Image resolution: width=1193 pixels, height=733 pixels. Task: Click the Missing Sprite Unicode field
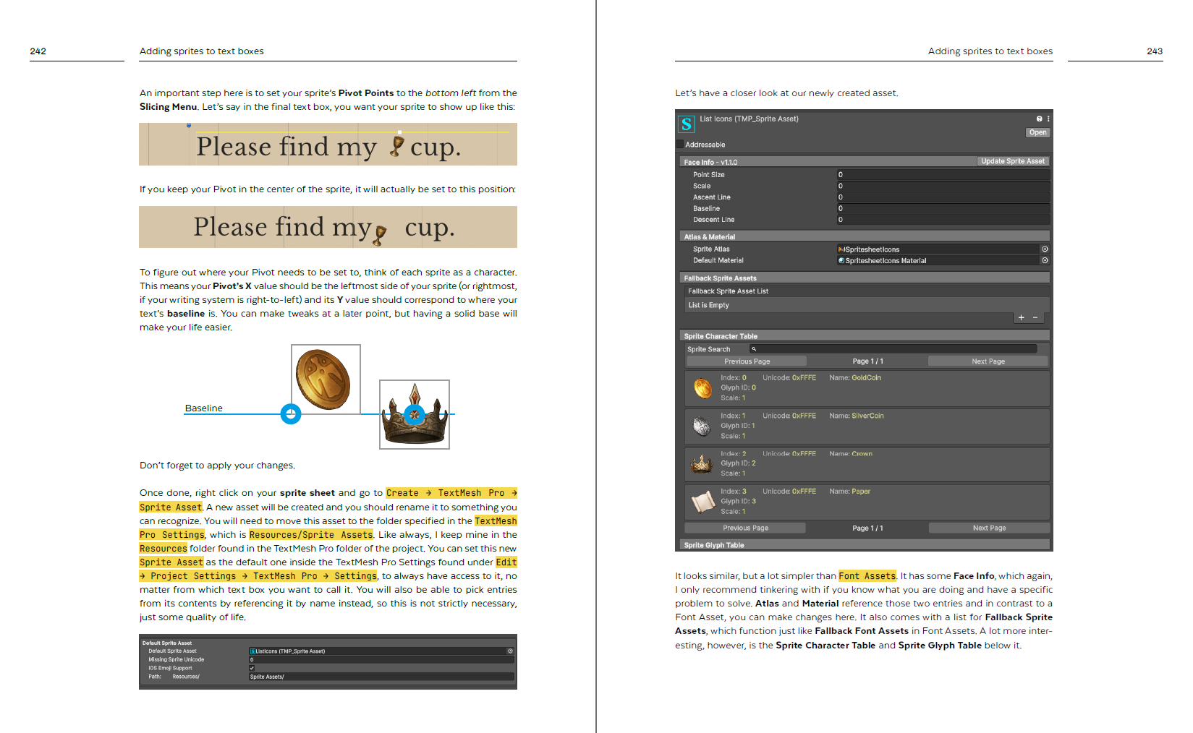[x=381, y=659]
